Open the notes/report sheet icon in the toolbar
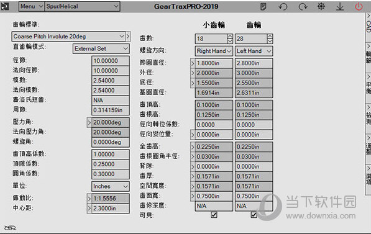Viewport: 371px width, 234px height. [x=263, y=6]
